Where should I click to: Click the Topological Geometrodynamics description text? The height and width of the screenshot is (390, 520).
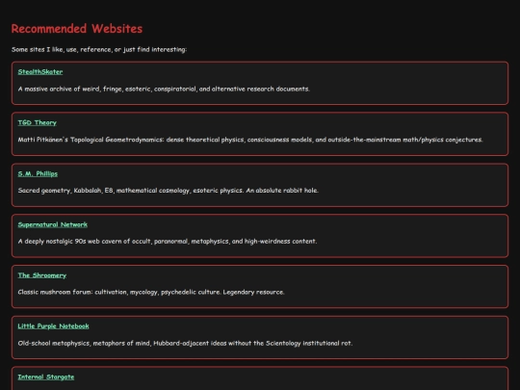[250, 140]
